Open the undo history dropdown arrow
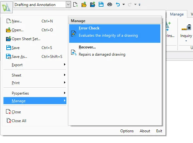The height and width of the screenshot is (143, 193). click(x=123, y=4)
